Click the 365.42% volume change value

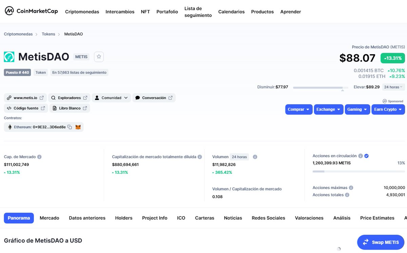pos(222,172)
